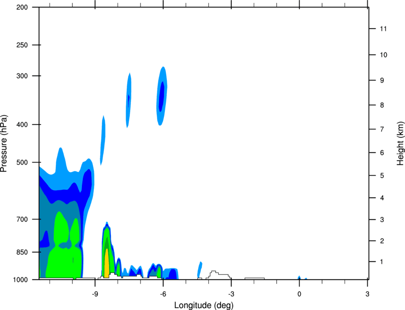405x310 pixels.
Task: Click the thin light-blue streak near 450 hPa
Action: coord(103,140)
